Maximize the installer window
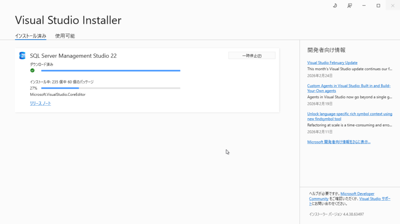This screenshot has height=224, width=400. [378, 5]
